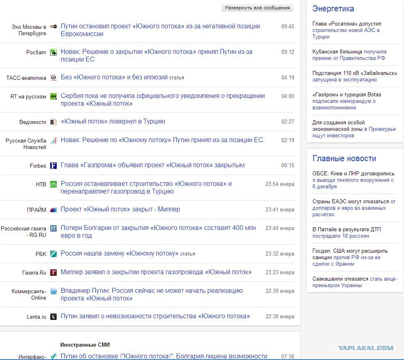
Task: Click timestamp 23:54 вчера
Action: click(280, 184)
